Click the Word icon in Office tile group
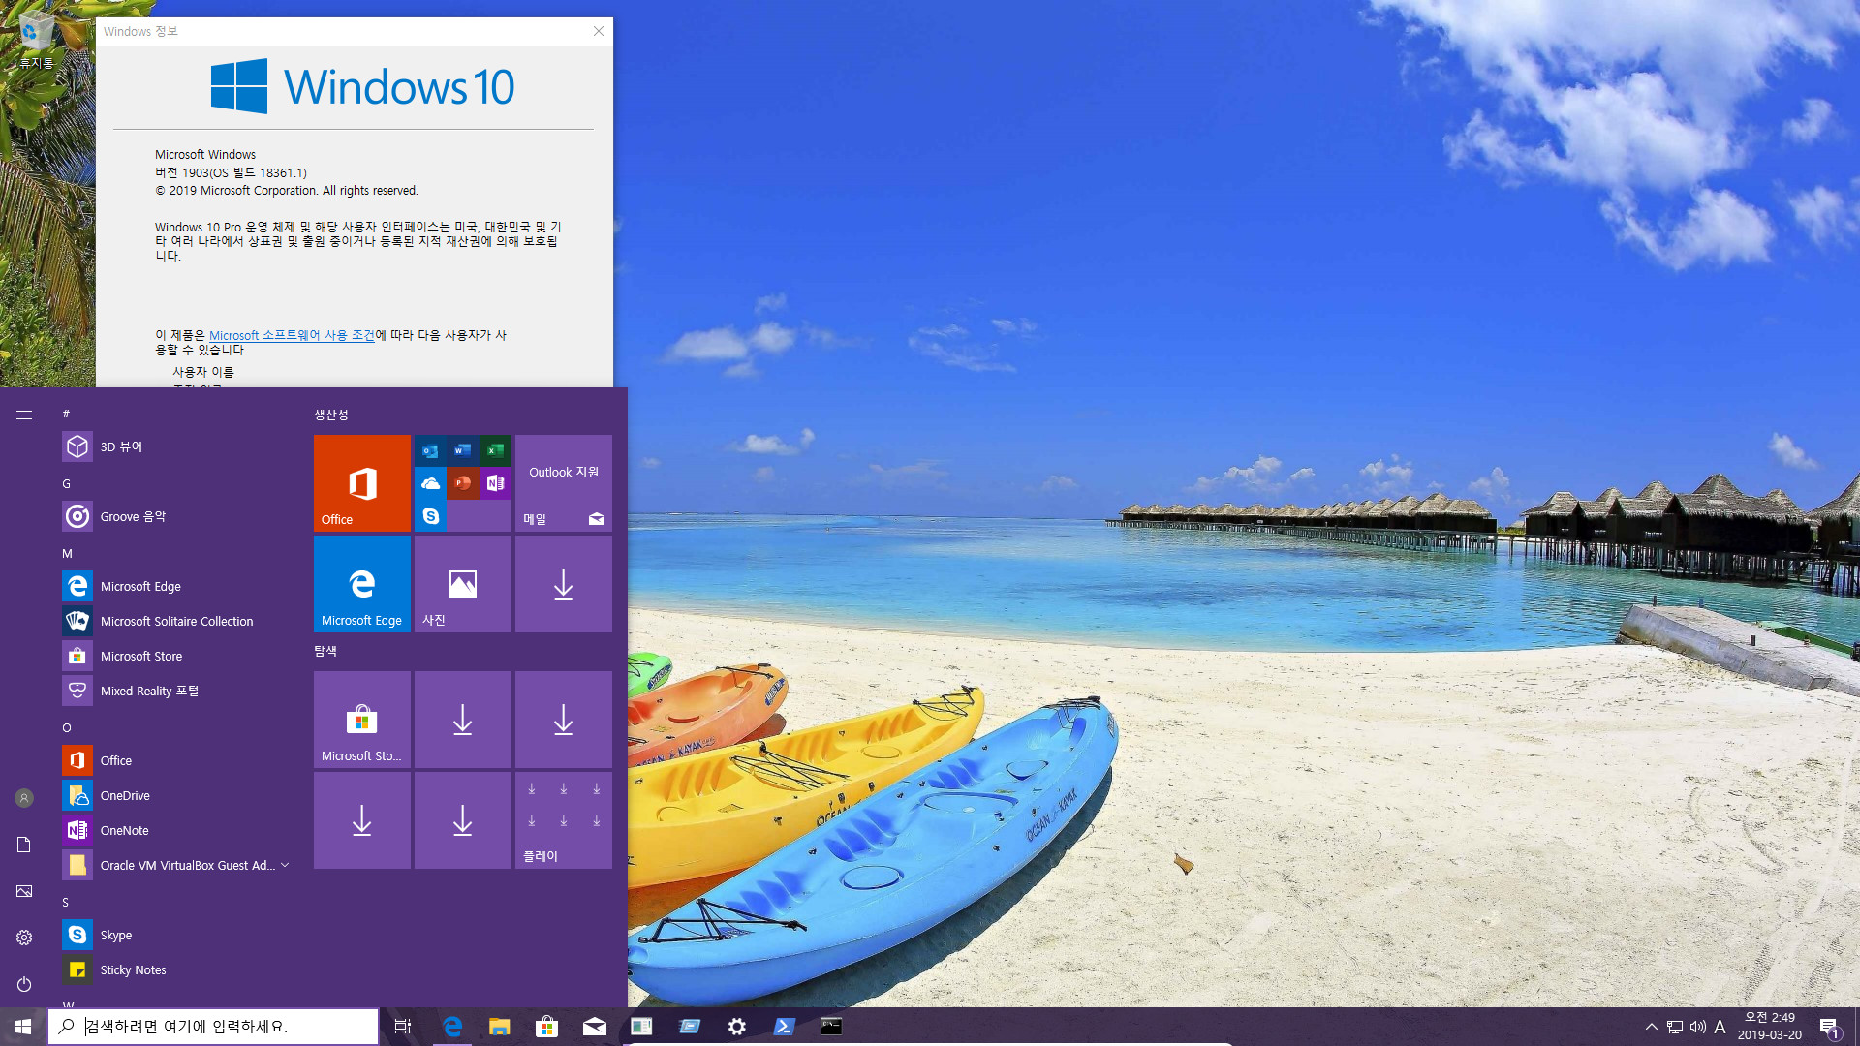1860x1046 pixels. tap(463, 450)
